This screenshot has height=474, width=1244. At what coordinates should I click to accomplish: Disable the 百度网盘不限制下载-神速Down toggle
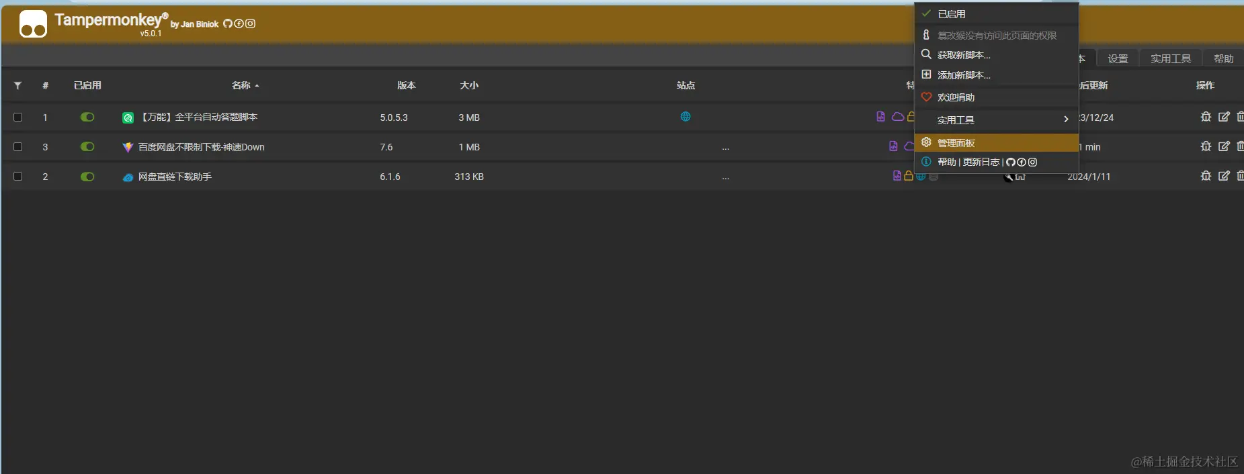87,146
